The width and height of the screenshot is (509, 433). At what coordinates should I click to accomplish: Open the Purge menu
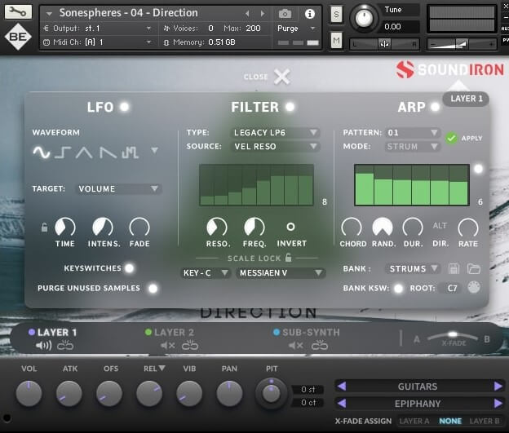(296, 29)
